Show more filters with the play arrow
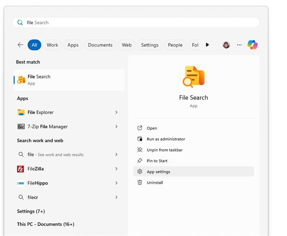The height and width of the screenshot is (236, 287). tap(207, 45)
